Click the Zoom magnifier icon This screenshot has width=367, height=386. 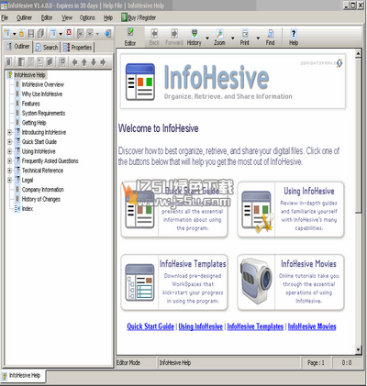(x=219, y=33)
